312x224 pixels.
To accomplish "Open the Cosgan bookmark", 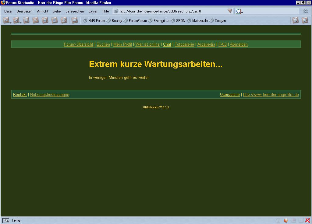I will click(x=218, y=20).
